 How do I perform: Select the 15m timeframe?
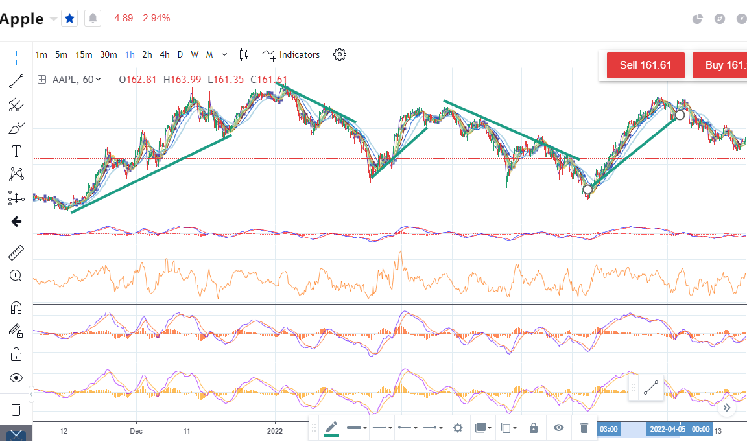[84, 54]
